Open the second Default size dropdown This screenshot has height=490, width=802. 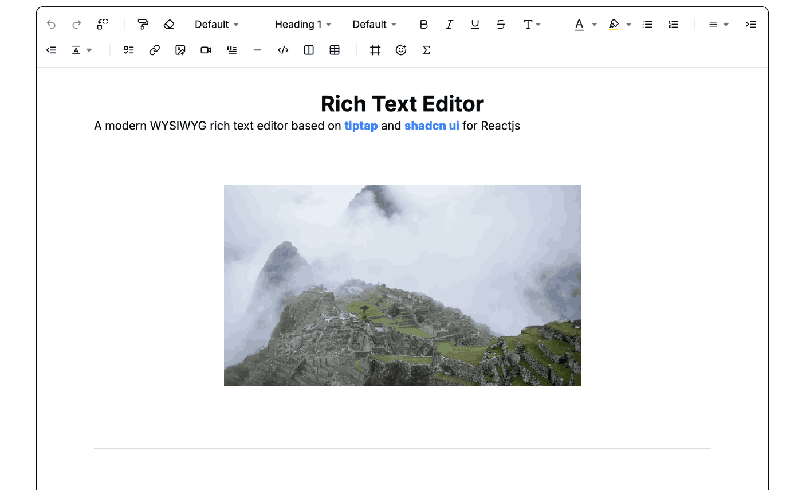coord(374,24)
